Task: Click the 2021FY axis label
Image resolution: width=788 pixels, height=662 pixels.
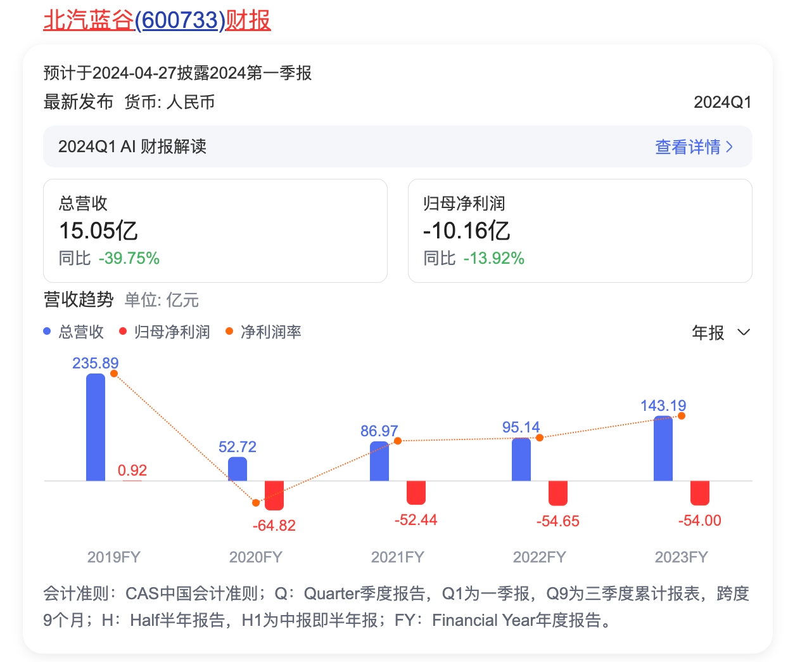Action: [x=398, y=557]
